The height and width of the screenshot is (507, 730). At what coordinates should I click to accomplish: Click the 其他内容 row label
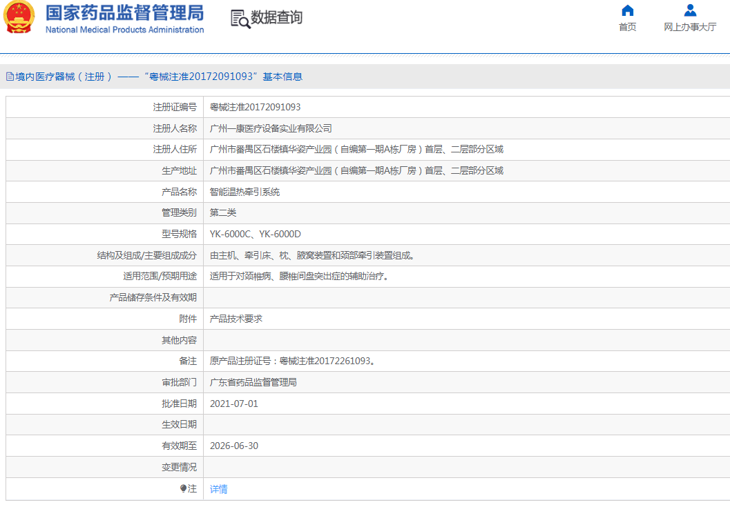pos(180,340)
